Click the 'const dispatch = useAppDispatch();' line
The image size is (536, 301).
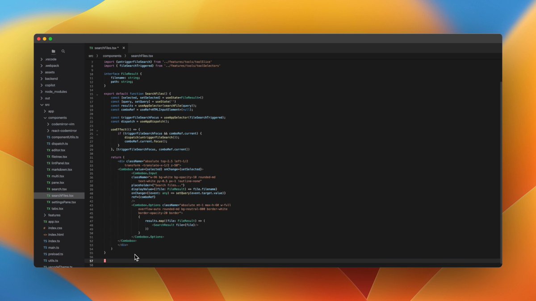pos(140,121)
